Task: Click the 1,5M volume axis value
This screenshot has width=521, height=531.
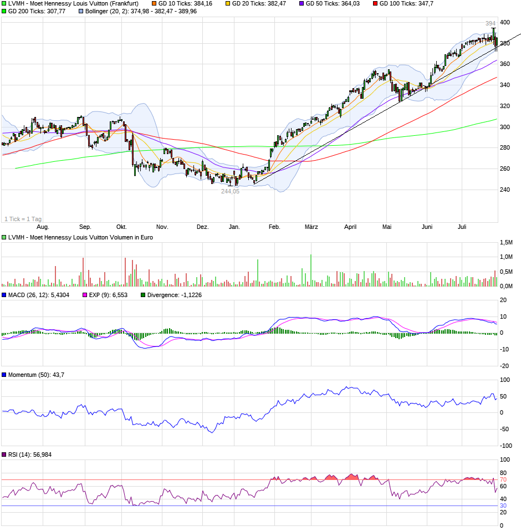Action: [x=506, y=242]
